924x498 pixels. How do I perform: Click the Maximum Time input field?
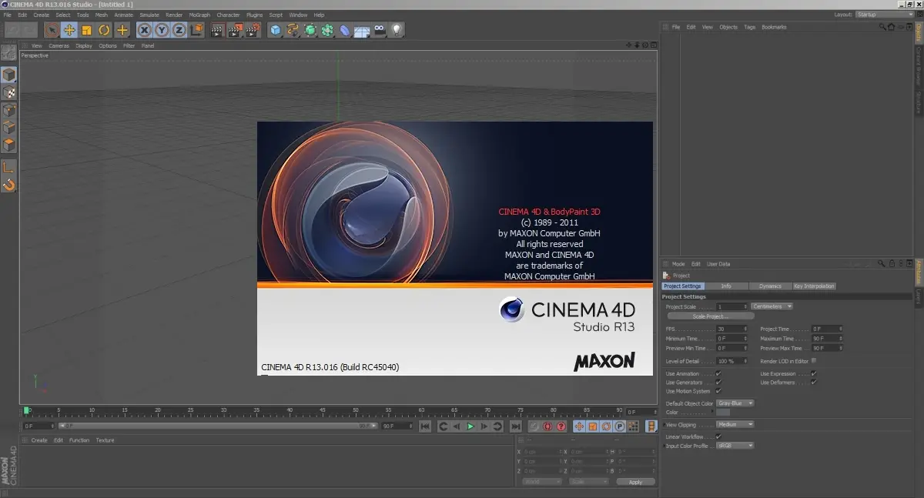(x=827, y=338)
